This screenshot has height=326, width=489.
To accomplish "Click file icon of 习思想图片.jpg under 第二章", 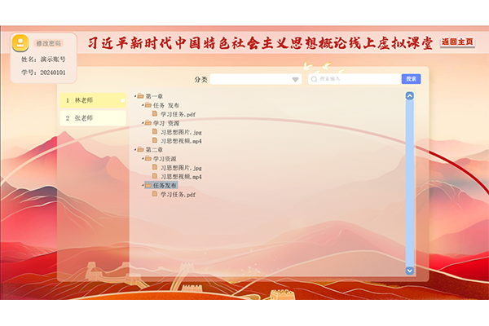I will pos(155,168).
